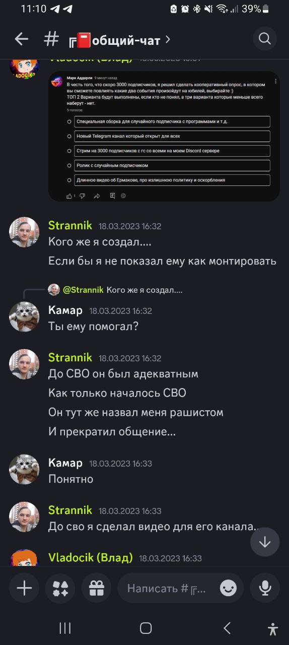This screenshot has height=645, width=289.
Task: Tap the gift icon
Action: tap(97, 588)
